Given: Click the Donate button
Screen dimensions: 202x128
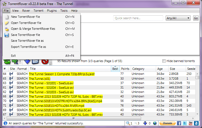Looking at the screenshot, I should click(x=168, y=123).
